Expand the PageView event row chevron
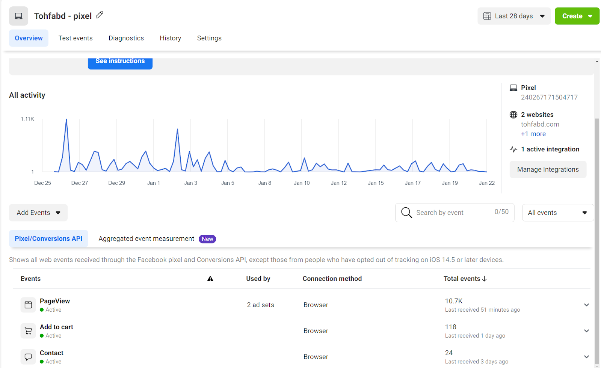 pos(586,305)
